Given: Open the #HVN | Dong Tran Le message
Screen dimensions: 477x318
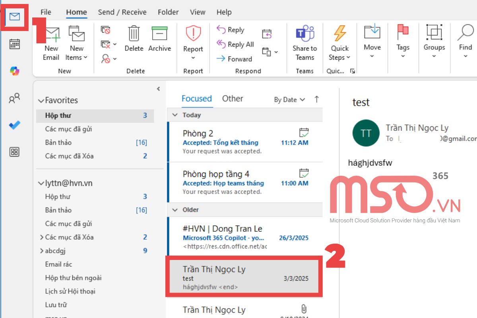Looking at the screenshot, I should click(245, 237).
